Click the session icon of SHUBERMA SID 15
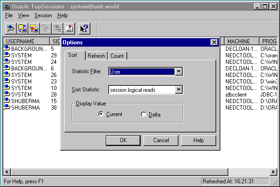 (7, 101)
